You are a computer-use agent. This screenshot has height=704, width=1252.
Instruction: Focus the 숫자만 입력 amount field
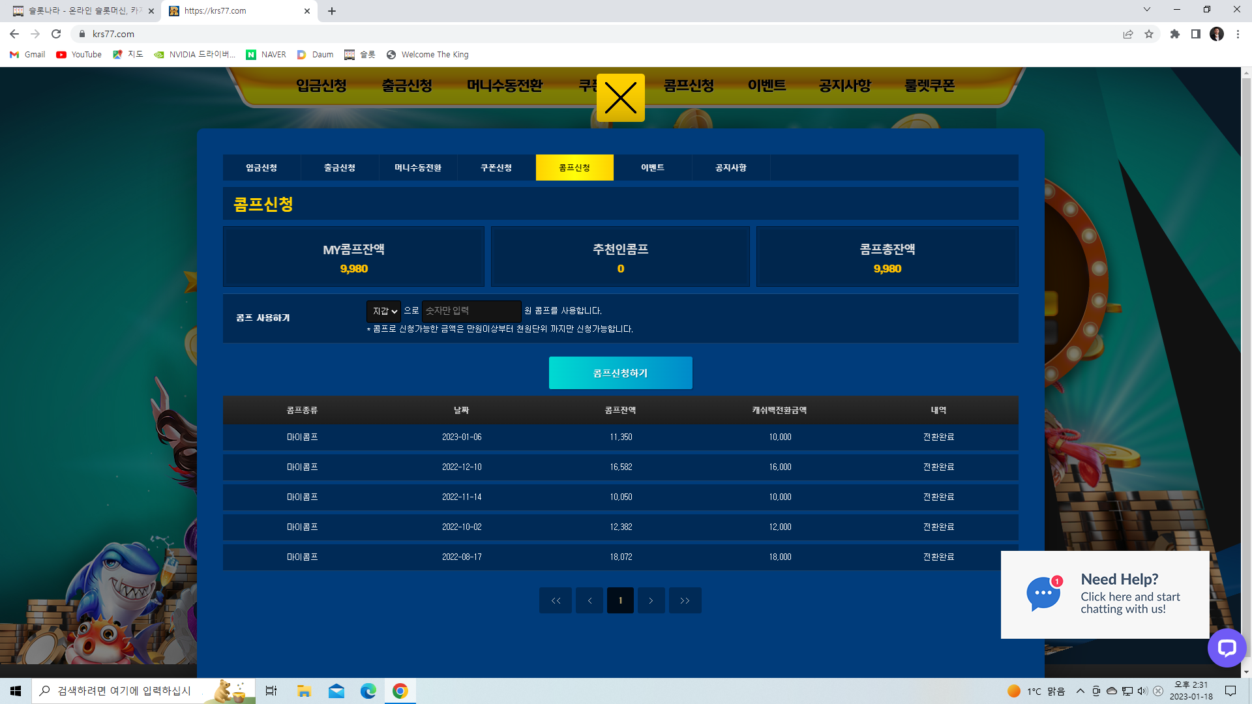point(471,311)
